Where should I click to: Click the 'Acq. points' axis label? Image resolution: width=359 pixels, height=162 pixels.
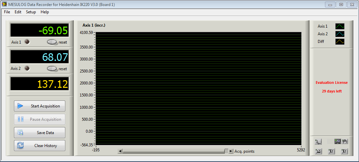(x=244, y=151)
